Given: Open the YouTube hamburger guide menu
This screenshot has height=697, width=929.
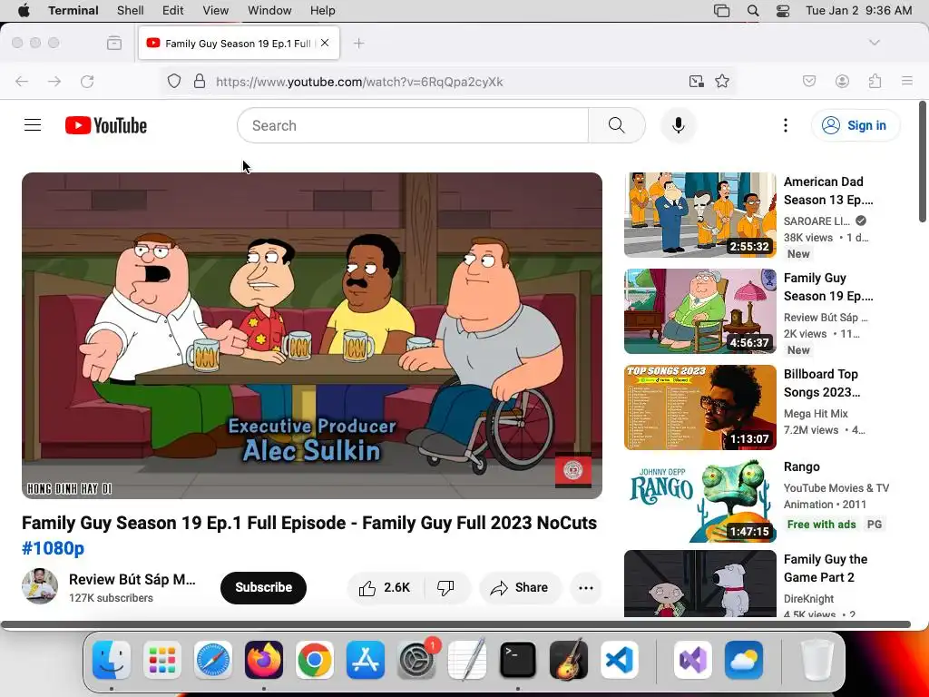Looking at the screenshot, I should (33, 125).
